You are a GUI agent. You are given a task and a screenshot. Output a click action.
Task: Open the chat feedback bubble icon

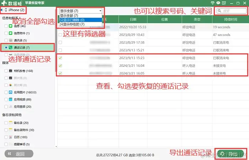(x=218, y=3)
